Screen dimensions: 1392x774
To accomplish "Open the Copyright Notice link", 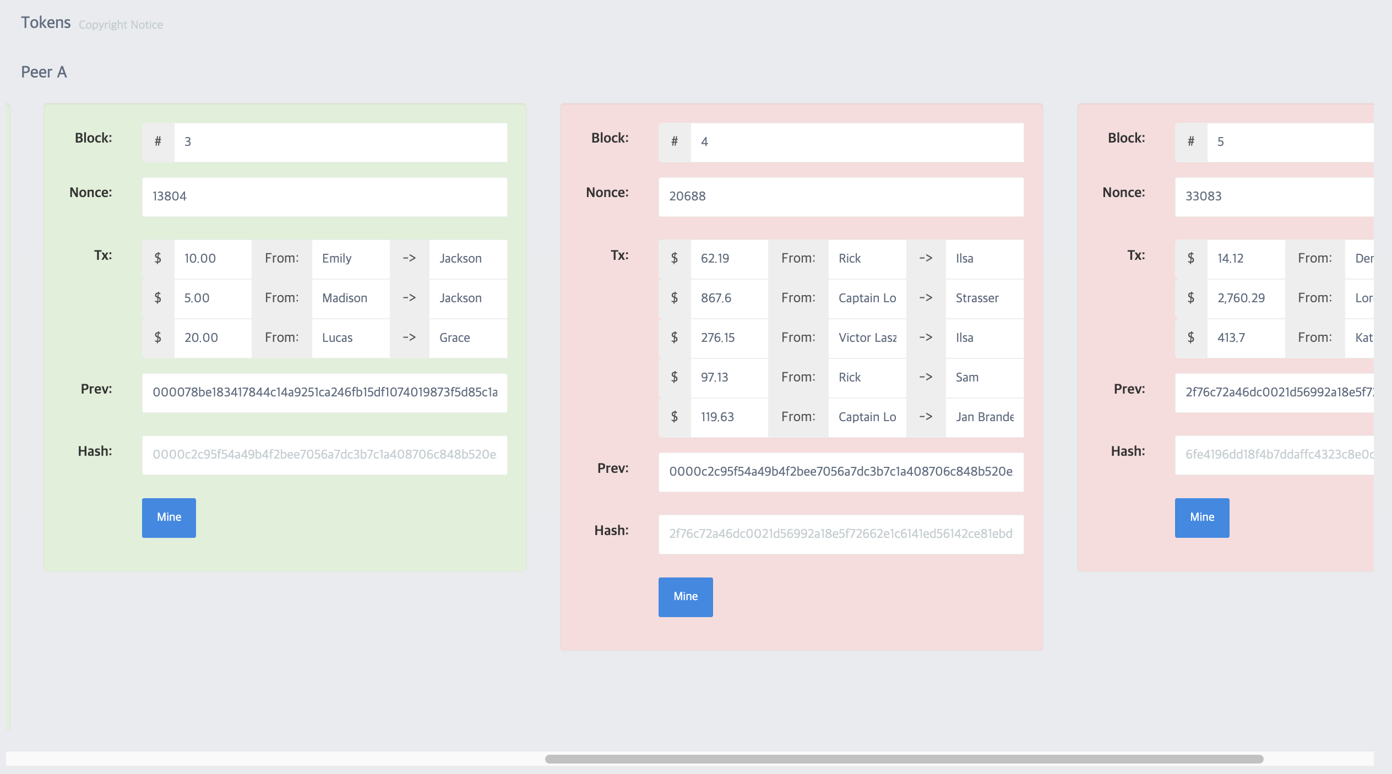I will coord(121,25).
